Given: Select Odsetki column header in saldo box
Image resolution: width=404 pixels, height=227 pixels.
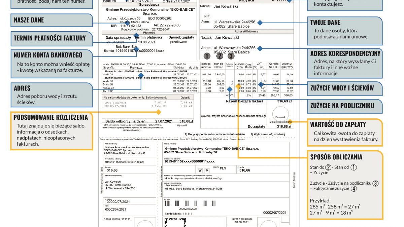Looking at the screenshot, I should (186, 98).
